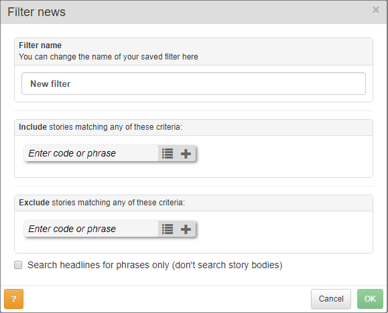Click the Exclude 'Enter code or phrase' box
Image resolution: width=388 pixels, height=313 pixels.
[x=91, y=229]
